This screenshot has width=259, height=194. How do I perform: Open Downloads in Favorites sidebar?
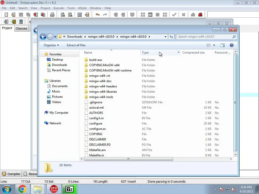click(x=59, y=65)
